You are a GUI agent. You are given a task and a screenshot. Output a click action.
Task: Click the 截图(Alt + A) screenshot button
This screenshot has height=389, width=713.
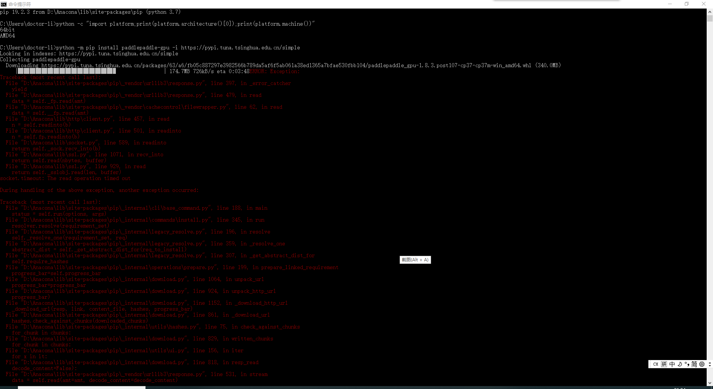coord(415,260)
